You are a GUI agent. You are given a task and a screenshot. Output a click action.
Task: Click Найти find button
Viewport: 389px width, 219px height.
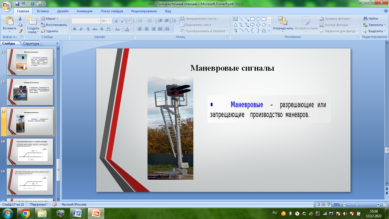370,19
